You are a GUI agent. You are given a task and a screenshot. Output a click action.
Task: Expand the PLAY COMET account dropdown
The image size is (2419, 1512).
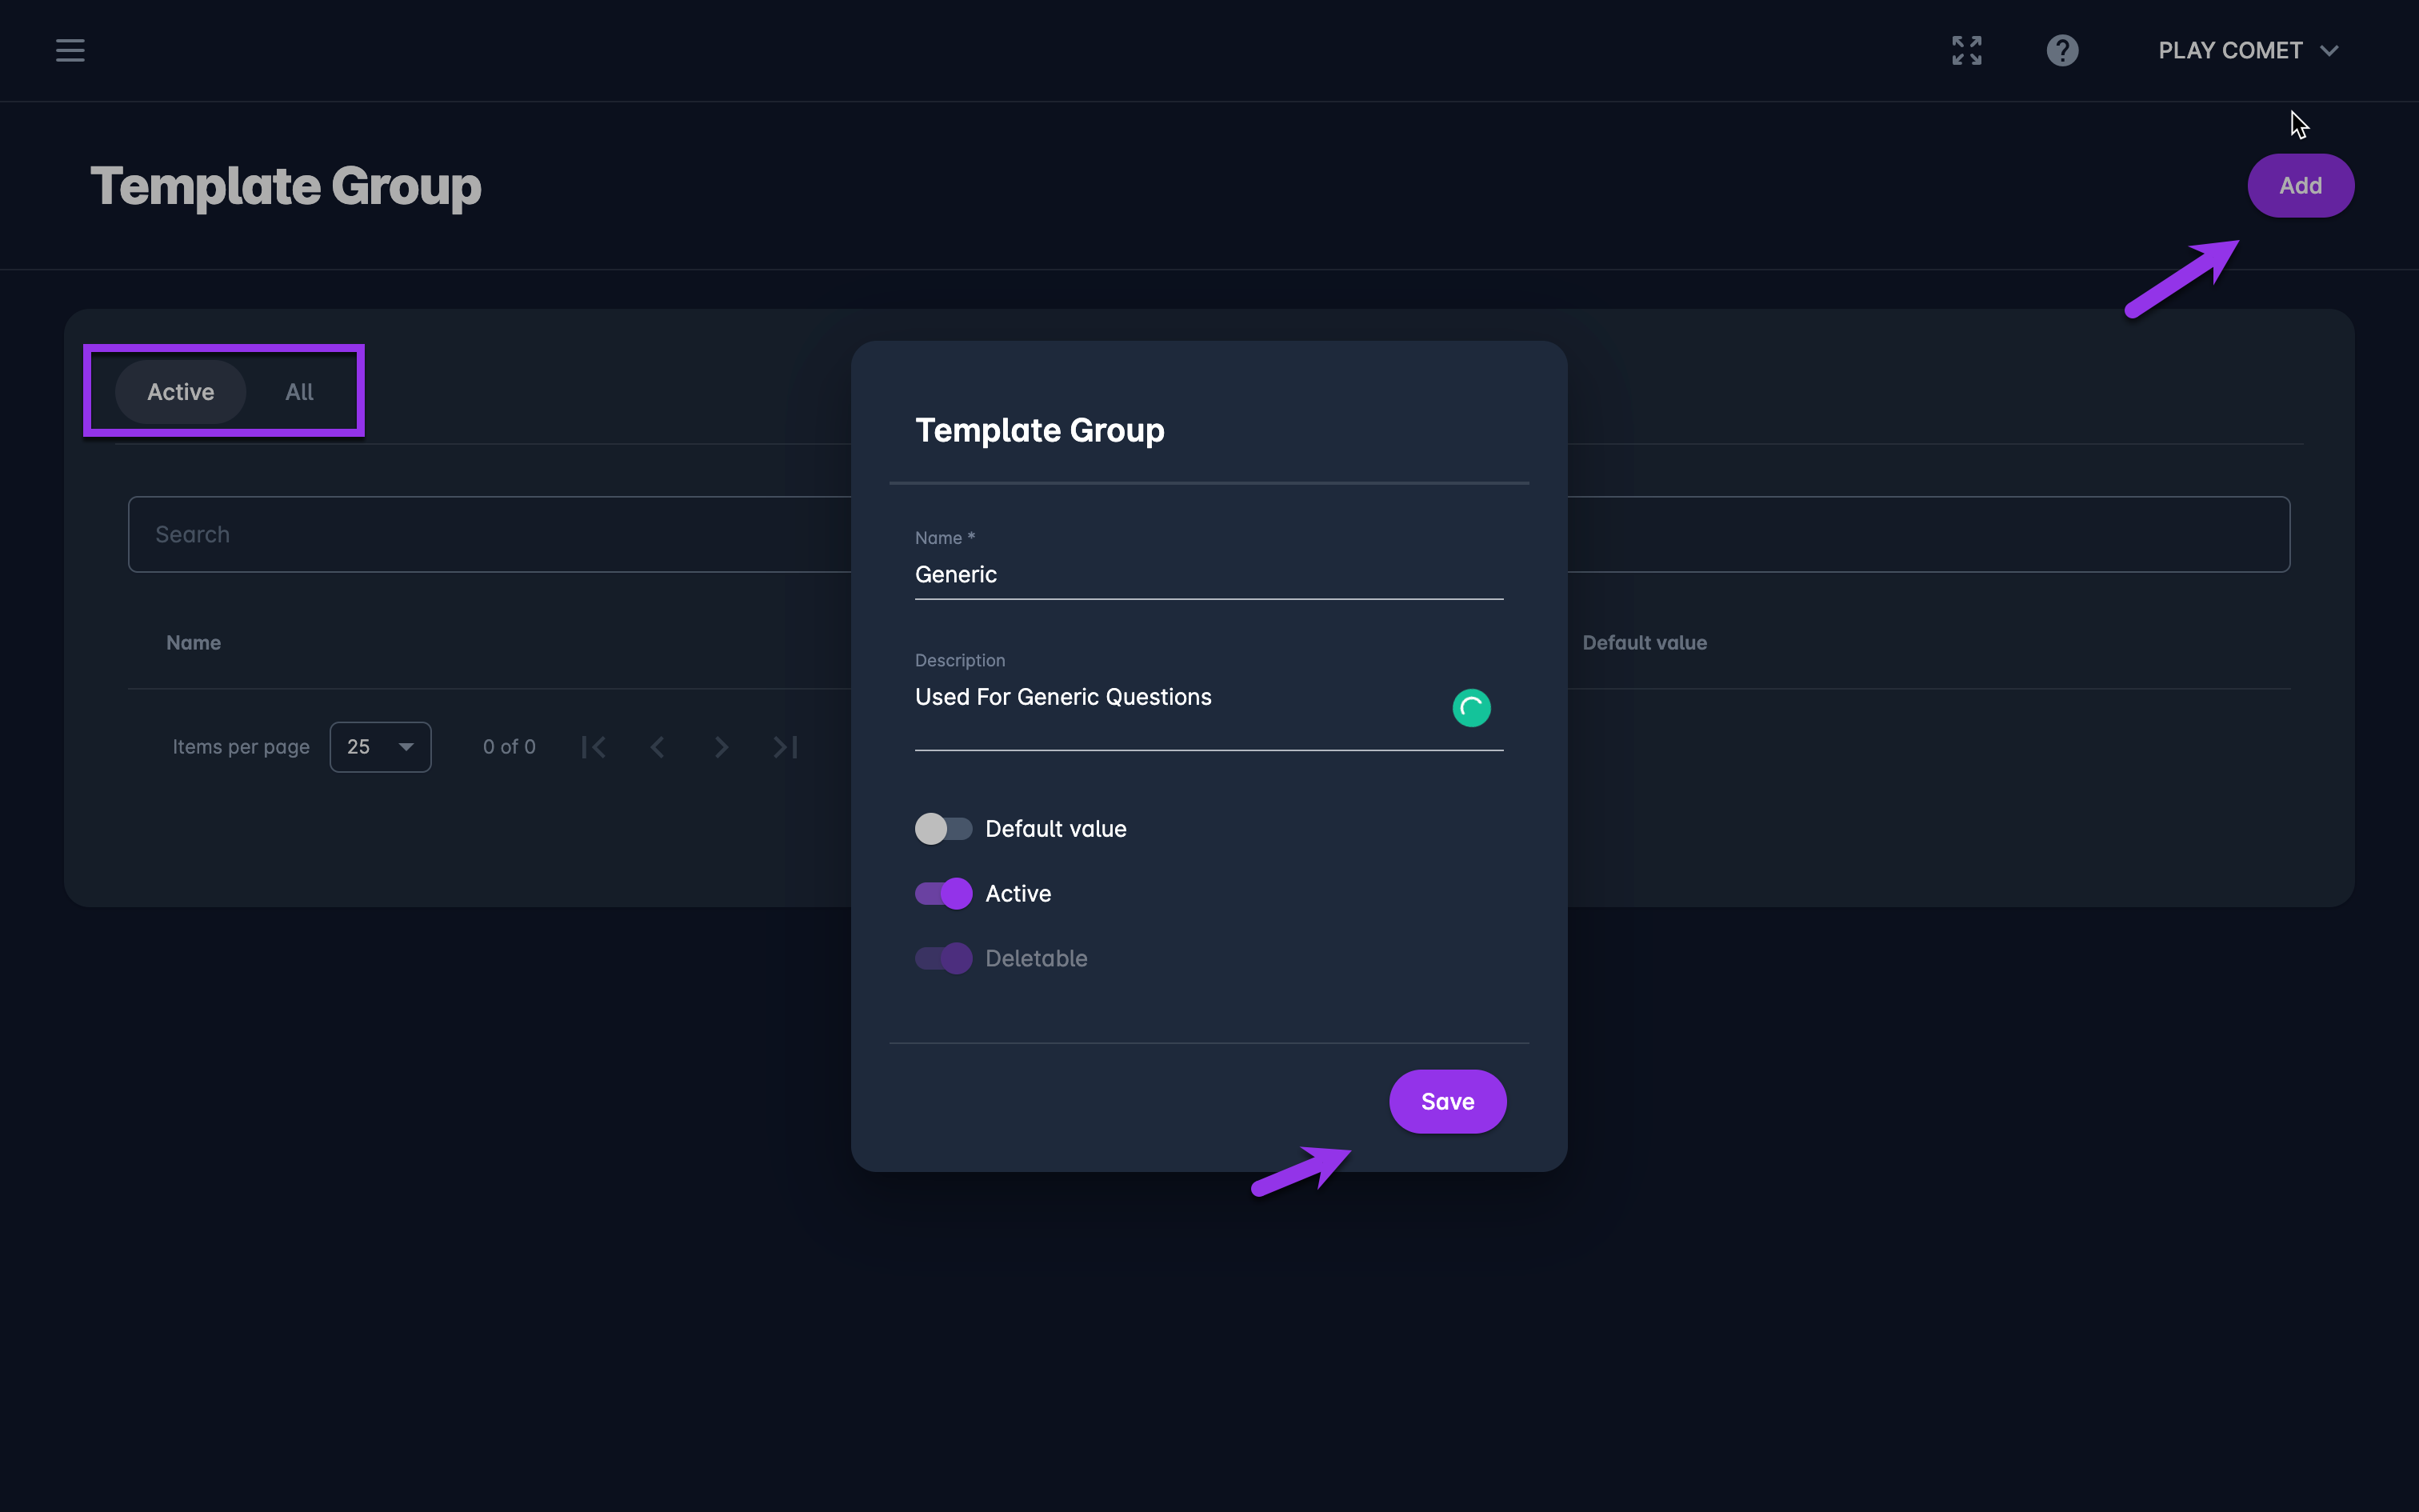click(x=2247, y=50)
